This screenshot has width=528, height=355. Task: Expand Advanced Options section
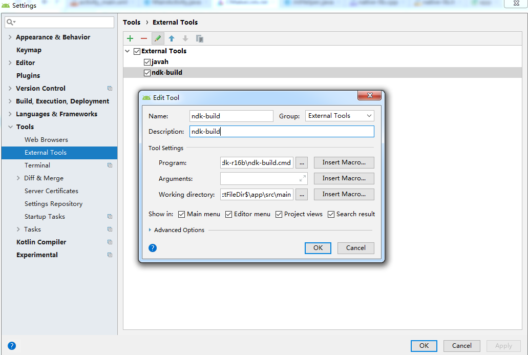click(150, 229)
